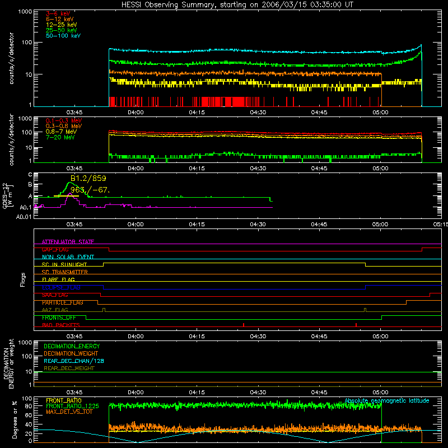Select the BAD_PACKETS flag label

pos(61,325)
